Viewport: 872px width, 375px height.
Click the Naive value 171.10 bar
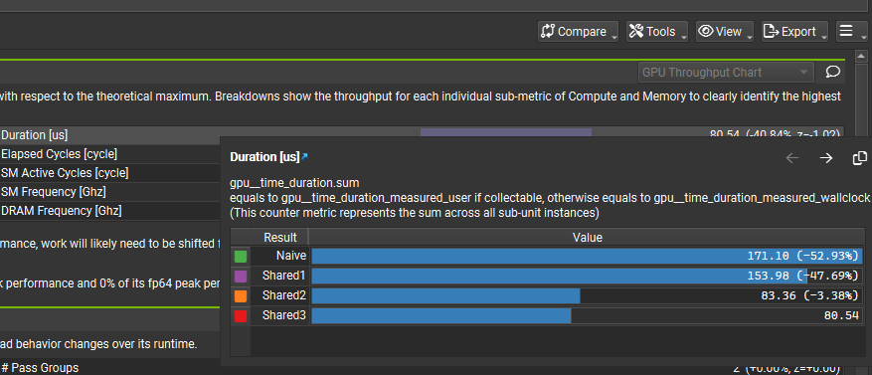click(x=587, y=256)
